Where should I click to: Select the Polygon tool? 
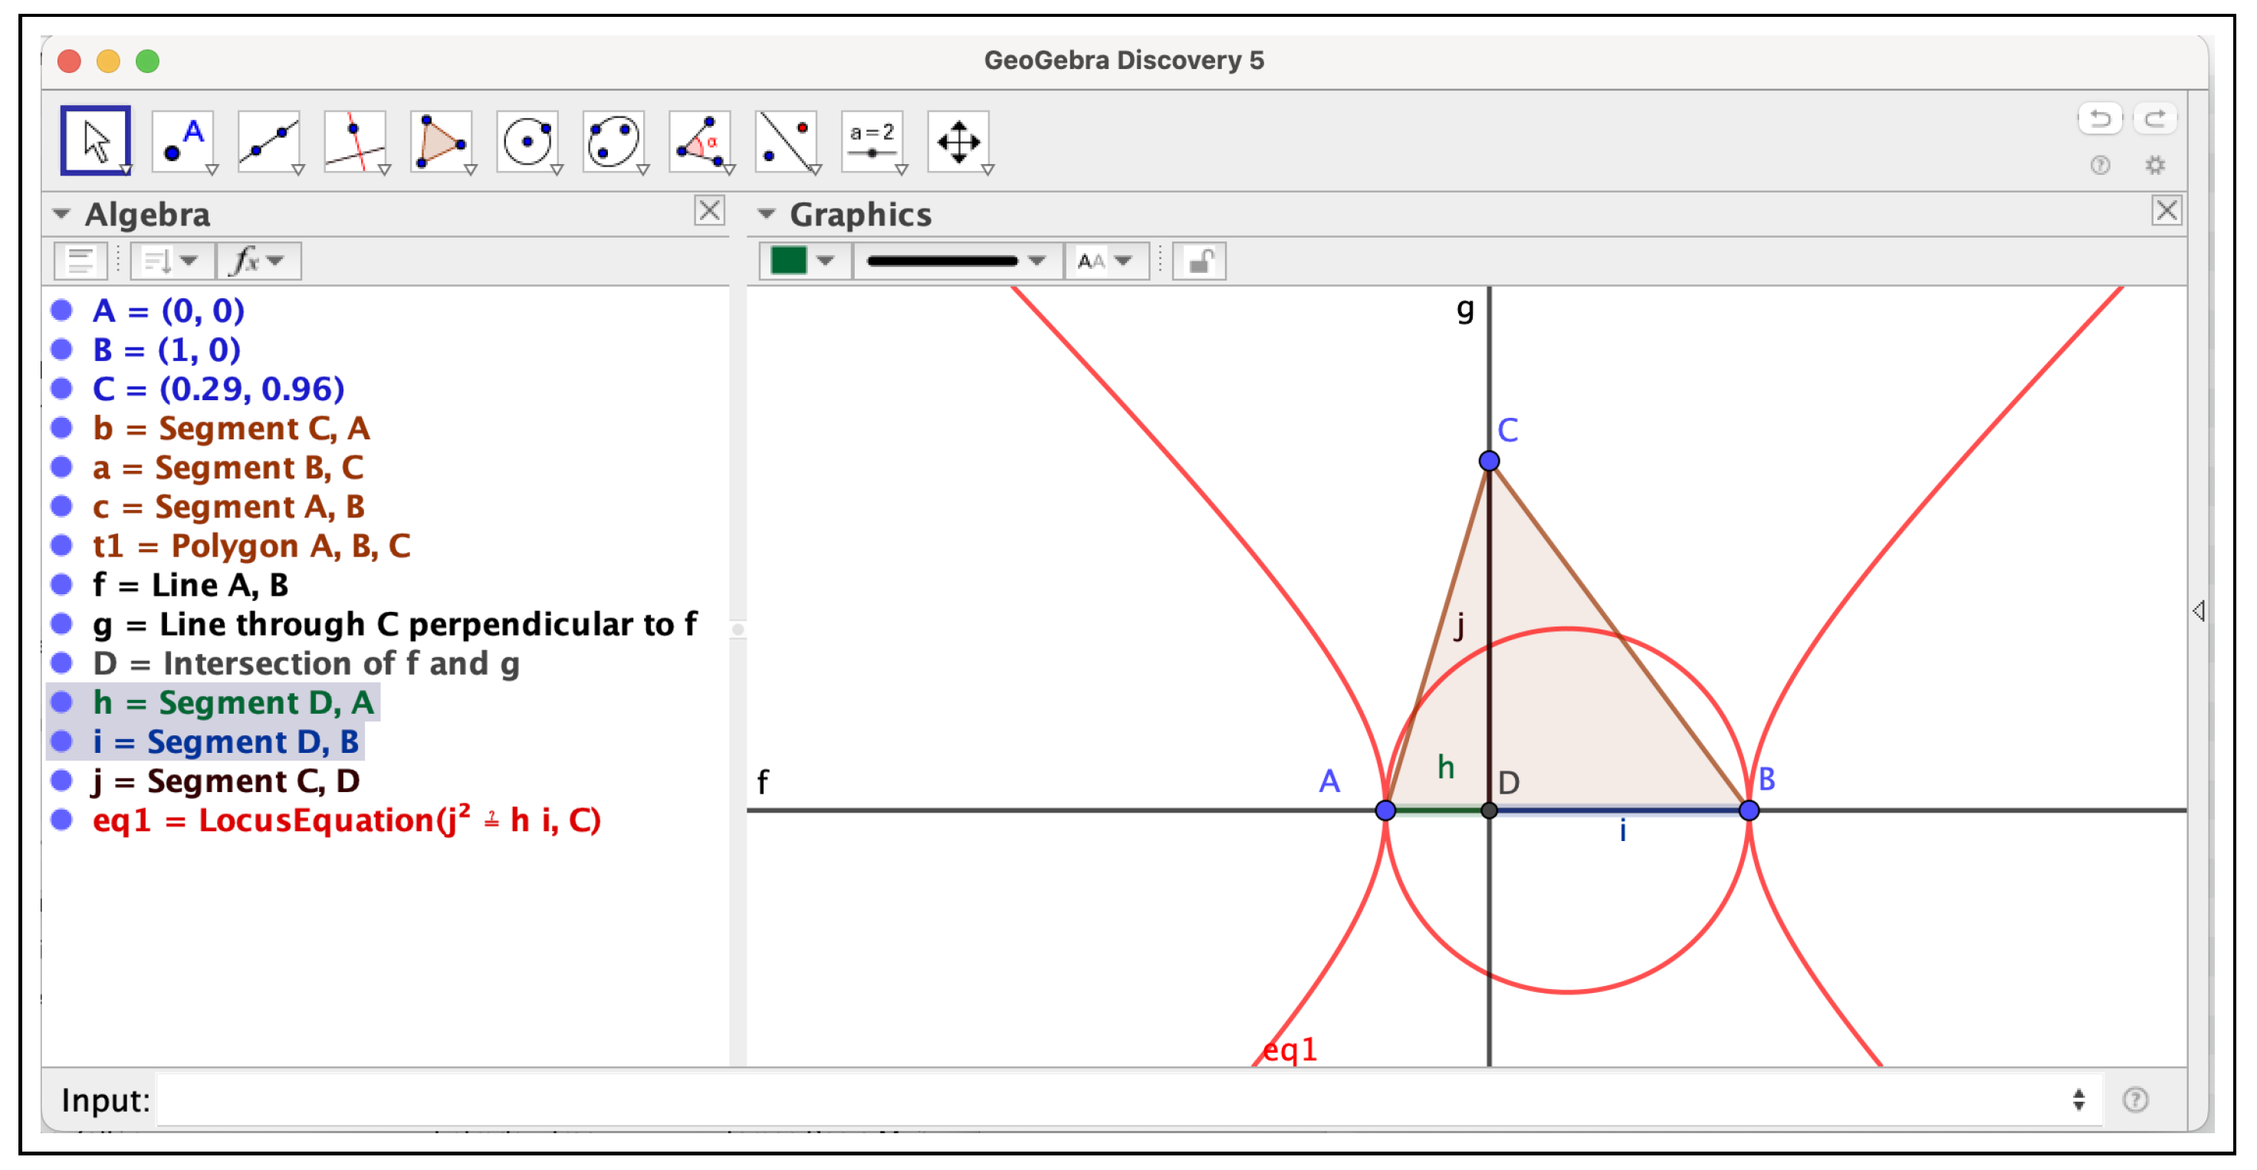click(x=441, y=141)
